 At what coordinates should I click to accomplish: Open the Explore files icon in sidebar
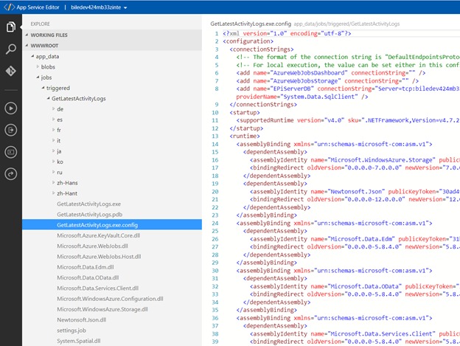(x=11, y=27)
